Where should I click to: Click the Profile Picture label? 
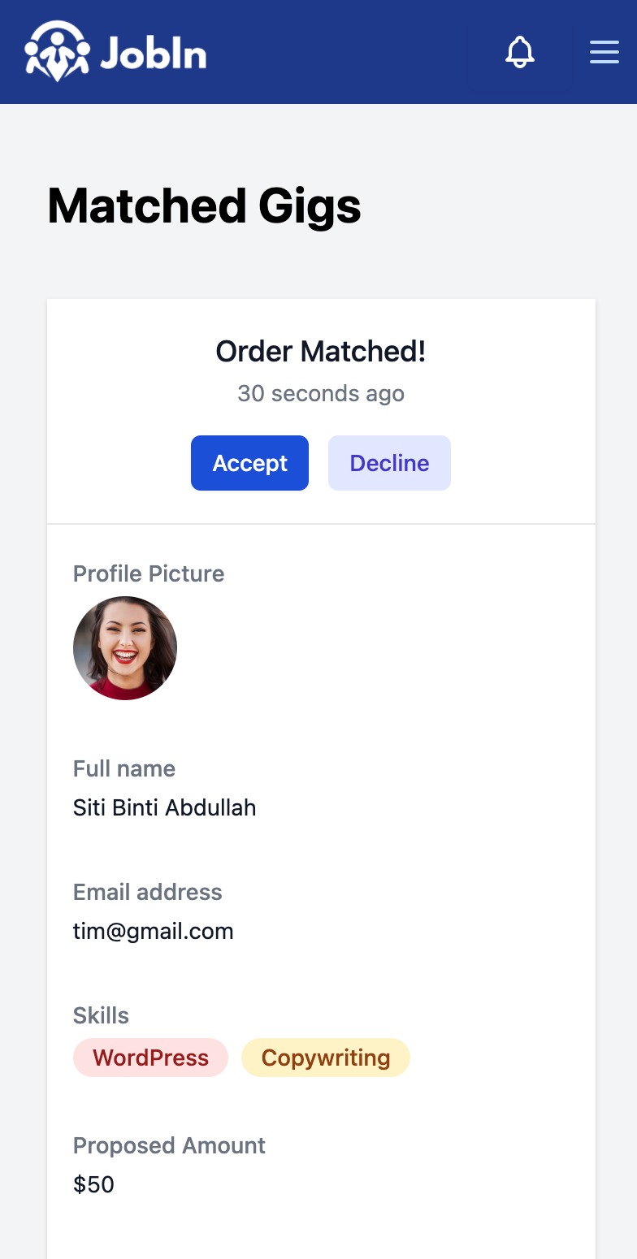click(x=149, y=573)
